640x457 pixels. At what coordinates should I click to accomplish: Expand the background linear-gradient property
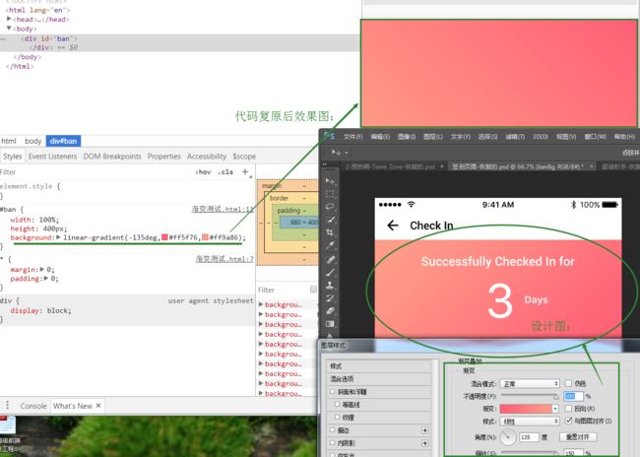(x=58, y=237)
